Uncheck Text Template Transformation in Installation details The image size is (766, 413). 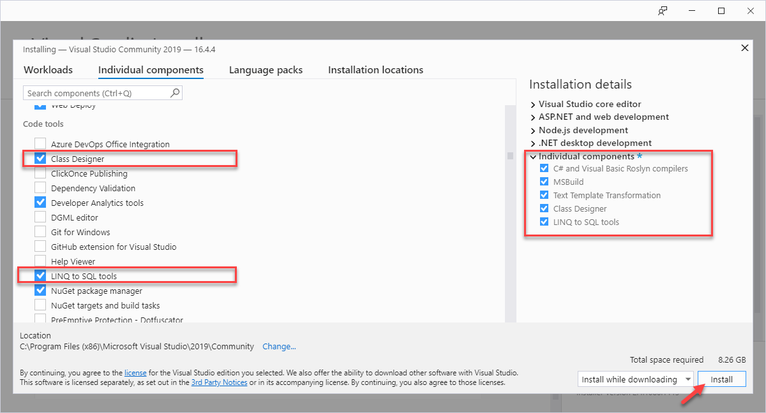[x=544, y=195]
